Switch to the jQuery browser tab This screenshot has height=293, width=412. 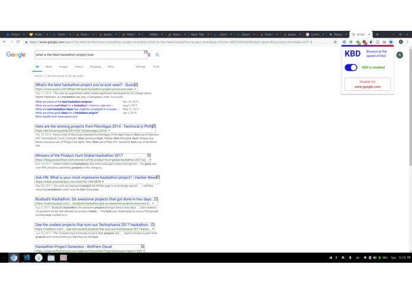click(245, 34)
